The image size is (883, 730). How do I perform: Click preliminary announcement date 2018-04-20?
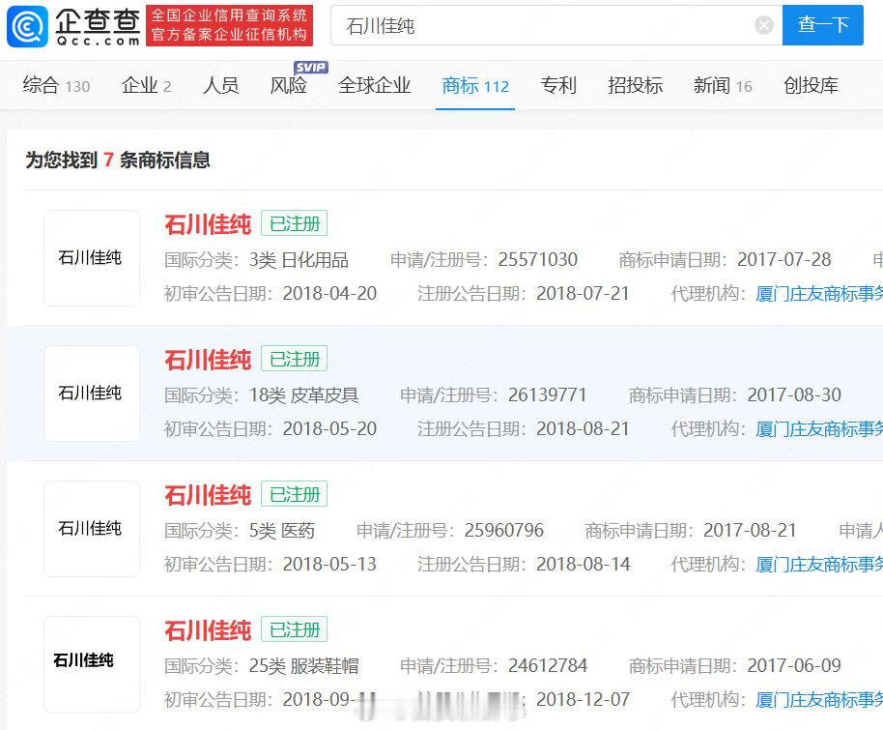(x=329, y=293)
